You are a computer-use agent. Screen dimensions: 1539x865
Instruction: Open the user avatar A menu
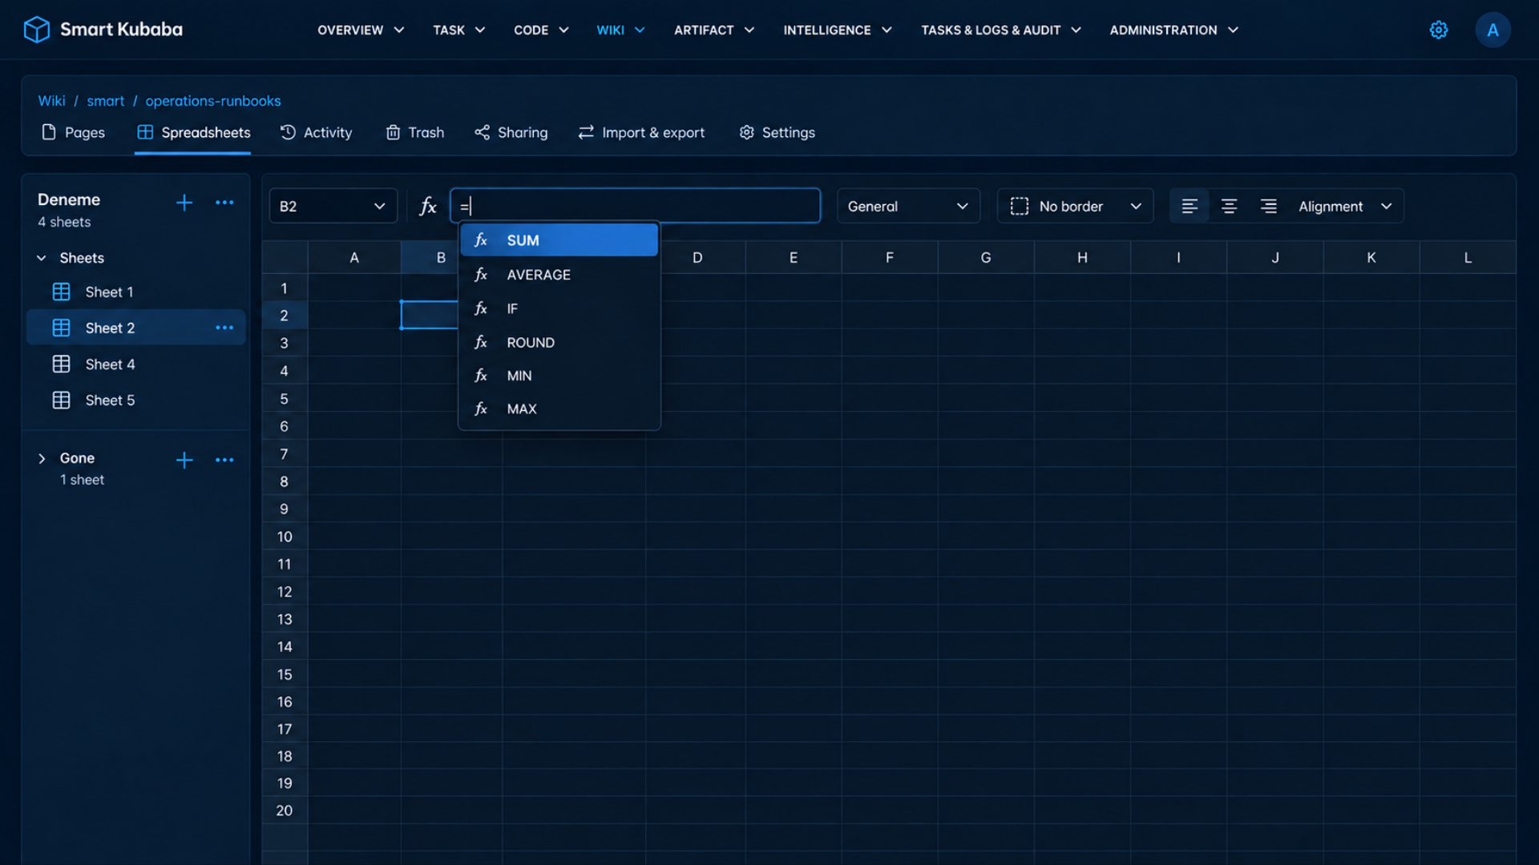coord(1493,30)
